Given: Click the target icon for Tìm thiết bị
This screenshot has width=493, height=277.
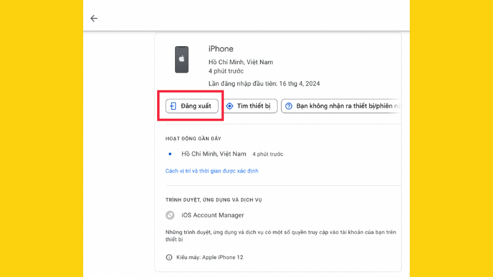Looking at the screenshot, I should pos(230,106).
